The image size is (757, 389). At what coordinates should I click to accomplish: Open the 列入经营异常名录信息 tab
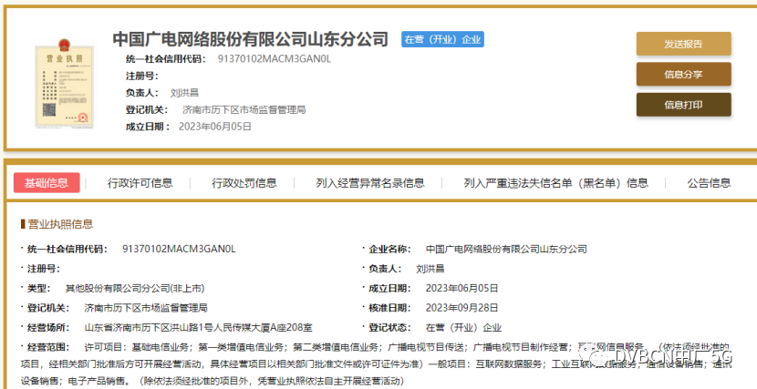point(370,183)
